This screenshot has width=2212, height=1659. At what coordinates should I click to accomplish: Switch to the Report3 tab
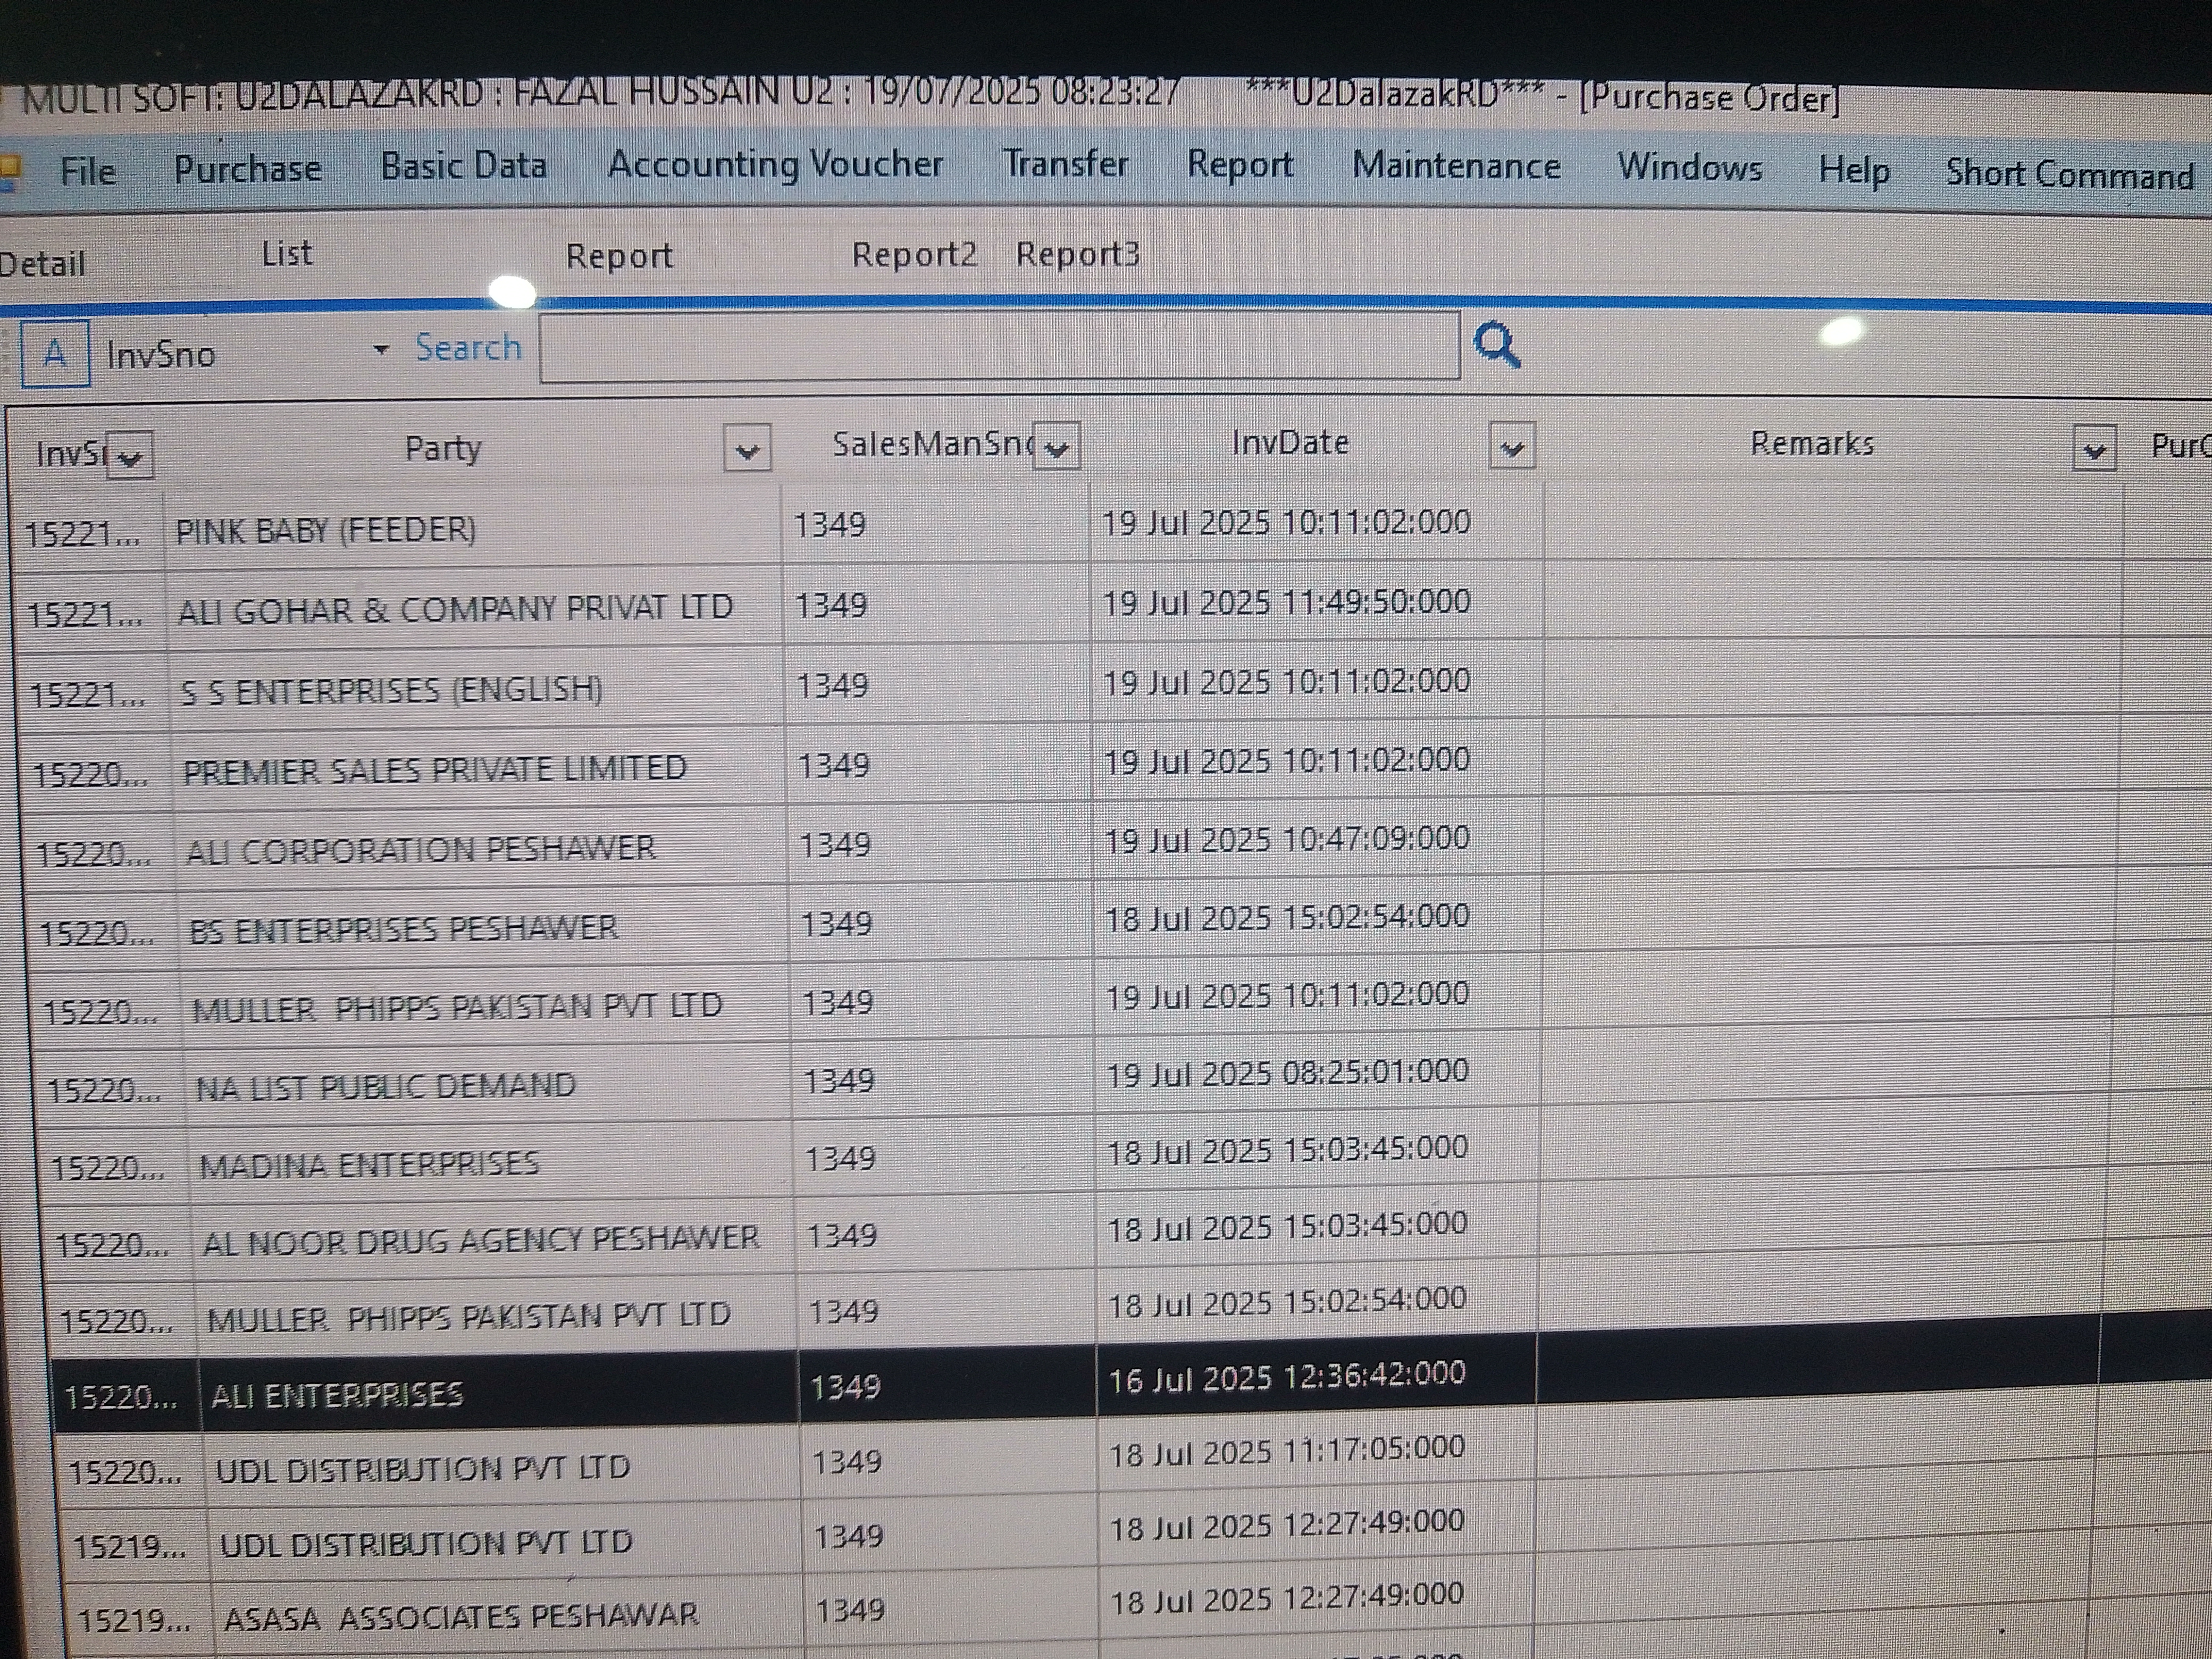coord(1077,255)
